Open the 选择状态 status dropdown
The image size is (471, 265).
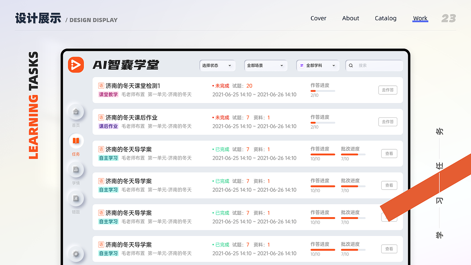click(217, 65)
